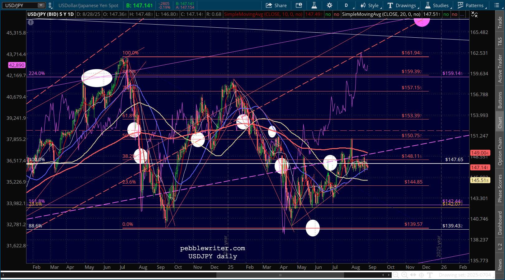Click the collapse arrows icon near price axis
The width and height of the screenshot is (505, 280).
474,14
